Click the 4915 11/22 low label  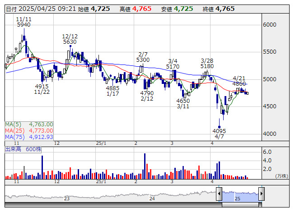coord(42,89)
